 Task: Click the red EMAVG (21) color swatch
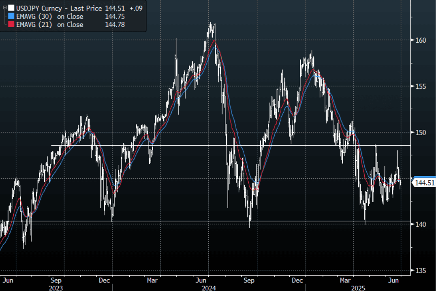coord(11,25)
